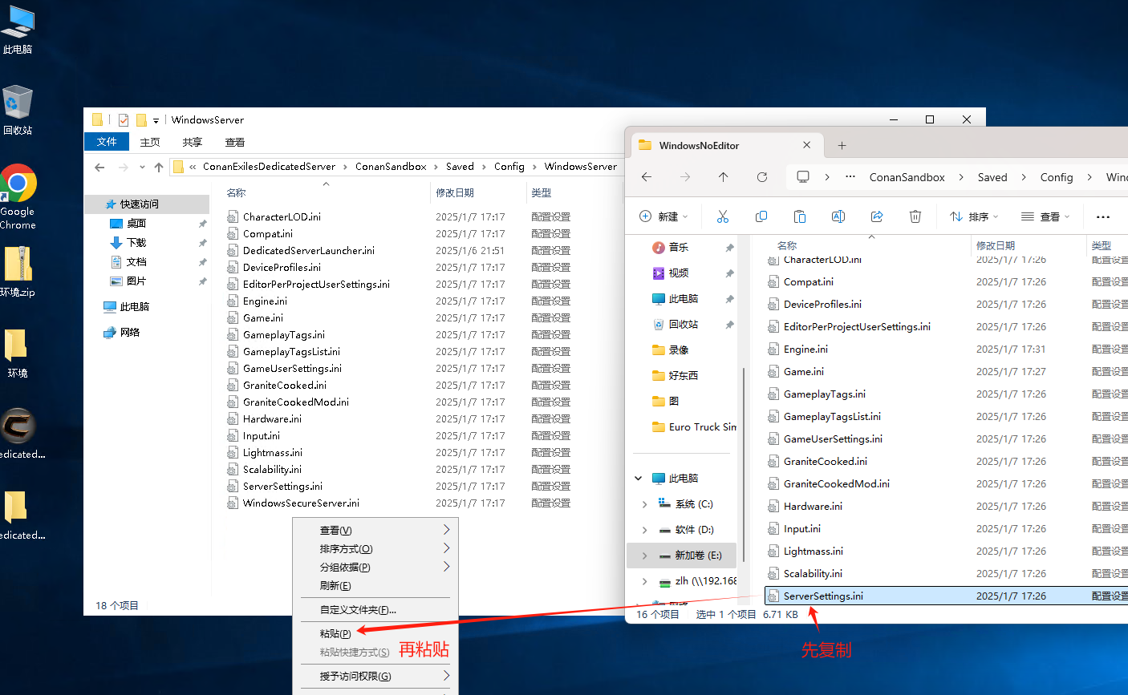Image resolution: width=1128 pixels, height=695 pixels.
Task: Open the 主页 ribbon tab
Action: pos(150,142)
